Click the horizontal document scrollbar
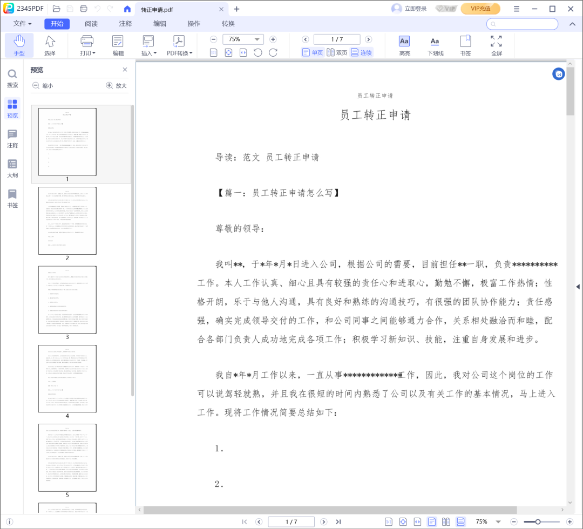Viewport: 583px width, 529px height. [x=330, y=510]
